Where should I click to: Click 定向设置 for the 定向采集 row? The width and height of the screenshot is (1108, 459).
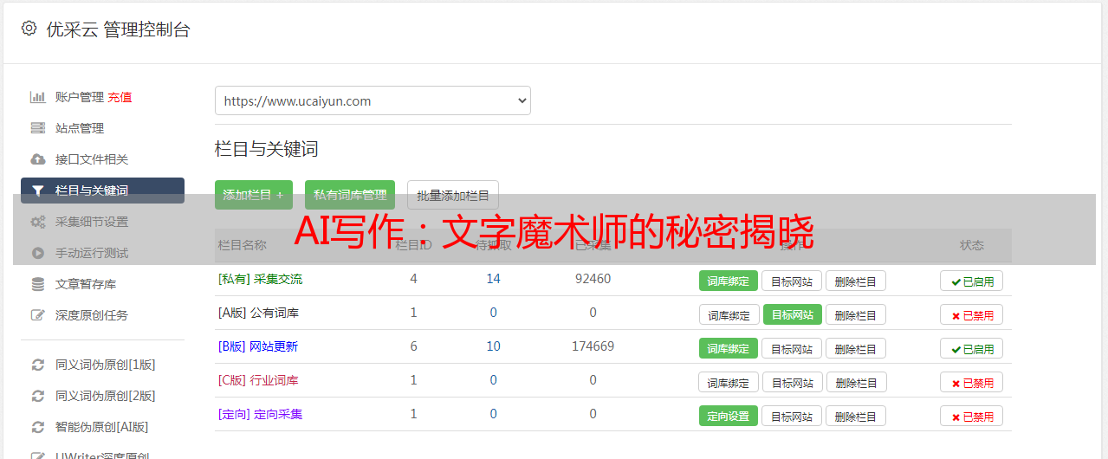pos(729,416)
